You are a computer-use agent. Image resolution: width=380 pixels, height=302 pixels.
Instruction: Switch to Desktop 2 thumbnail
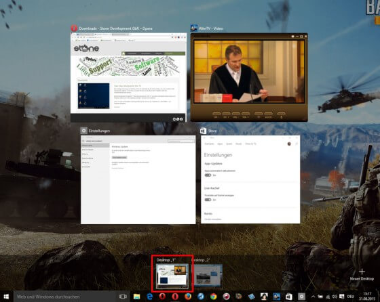coord(208,276)
